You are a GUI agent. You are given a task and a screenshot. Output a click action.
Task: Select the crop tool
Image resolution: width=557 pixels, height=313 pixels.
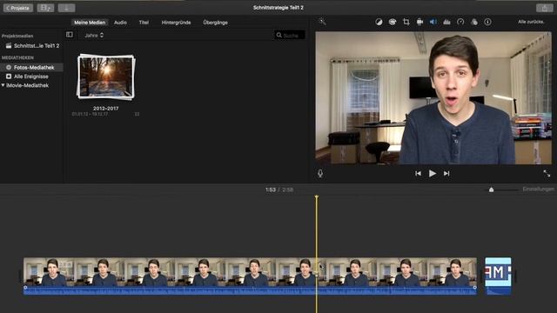click(406, 22)
